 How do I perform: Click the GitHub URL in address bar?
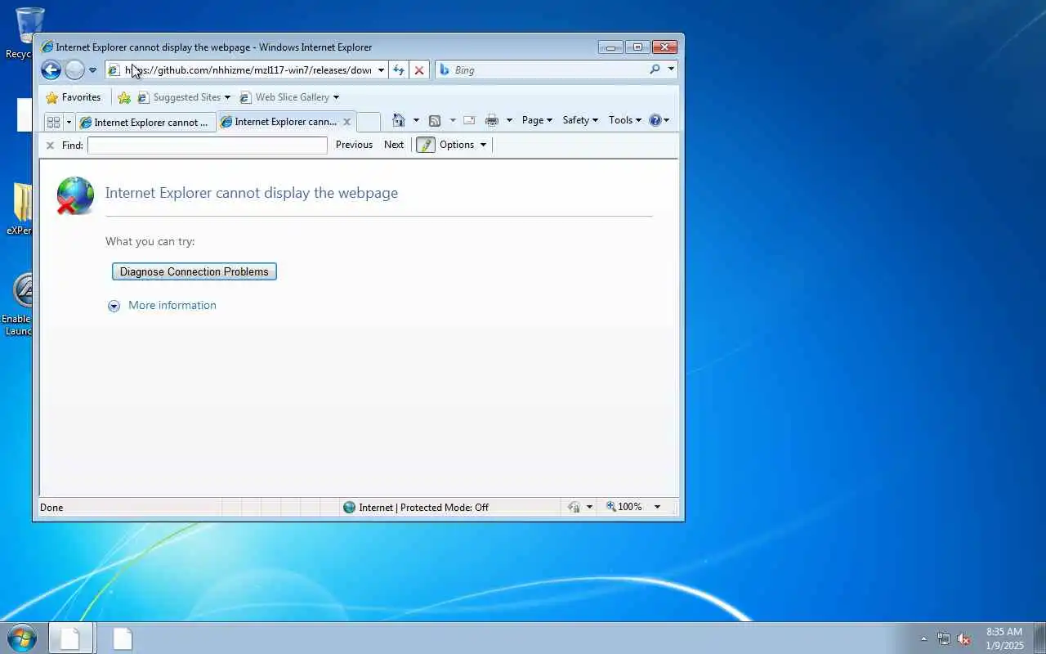click(x=249, y=70)
